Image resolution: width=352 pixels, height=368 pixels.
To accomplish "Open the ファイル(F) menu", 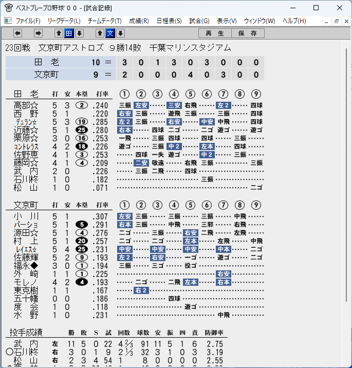I will 28,21.
